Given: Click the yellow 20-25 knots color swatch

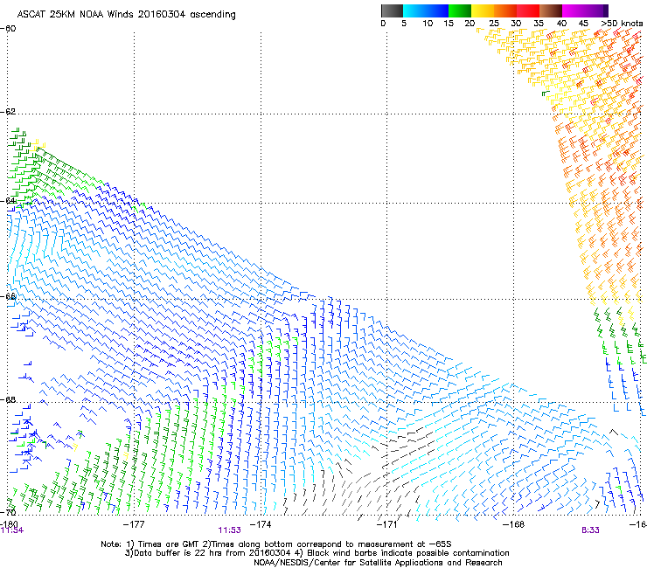Looking at the screenshot, I should pyautogui.click(x=483, y=11).
